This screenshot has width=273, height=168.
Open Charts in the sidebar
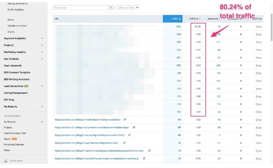[11, 32]
